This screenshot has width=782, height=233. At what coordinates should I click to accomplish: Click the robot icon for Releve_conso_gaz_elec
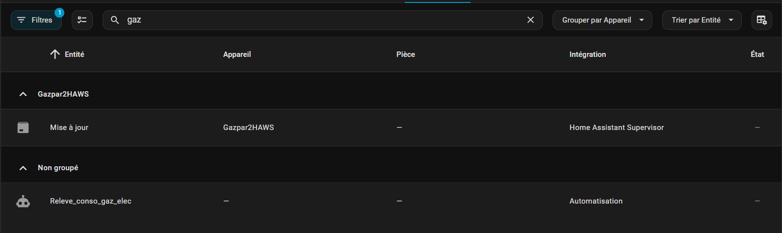pos(23,201)
